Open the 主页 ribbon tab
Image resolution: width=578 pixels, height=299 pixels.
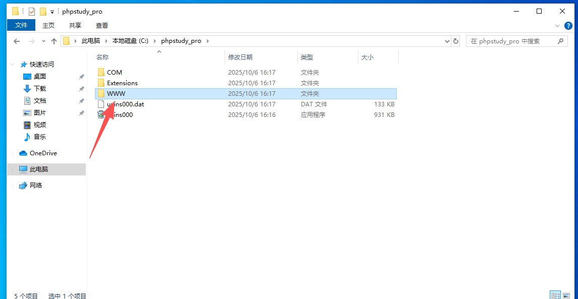48,25
